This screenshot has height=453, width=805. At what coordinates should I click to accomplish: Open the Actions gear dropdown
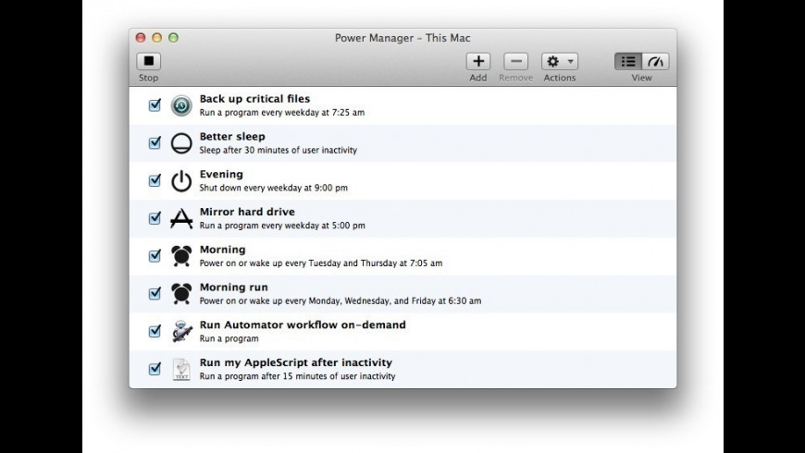(x=559, y=62)
